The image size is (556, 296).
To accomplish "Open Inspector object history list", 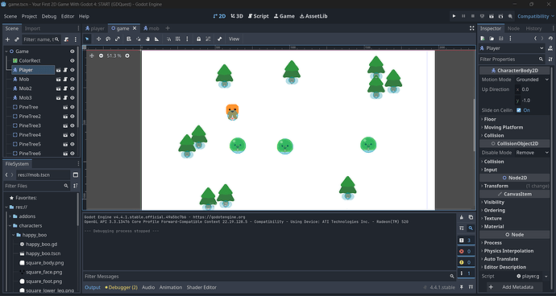I will [x=550, y=39].
